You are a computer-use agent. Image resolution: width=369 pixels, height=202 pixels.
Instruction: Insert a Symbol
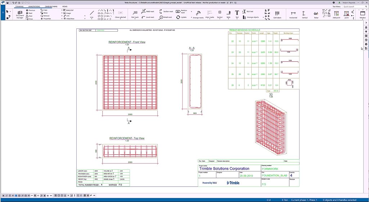point(220,14)
